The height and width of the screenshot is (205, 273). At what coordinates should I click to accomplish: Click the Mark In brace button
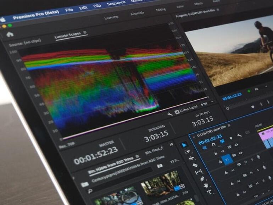point(261,104)
